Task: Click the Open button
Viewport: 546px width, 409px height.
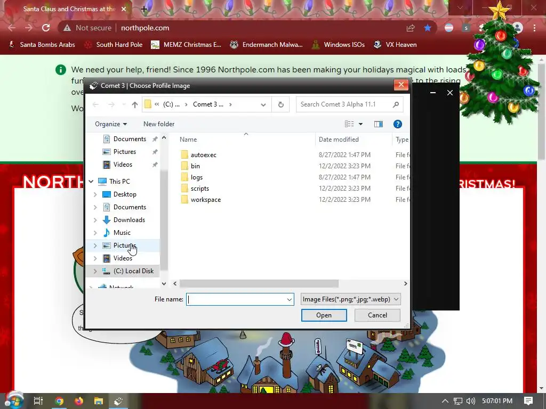Action: (x=324, y=315)
